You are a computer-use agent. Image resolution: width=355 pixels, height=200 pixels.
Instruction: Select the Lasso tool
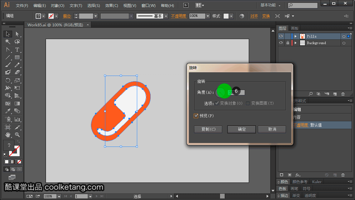(x=17, y=42)
